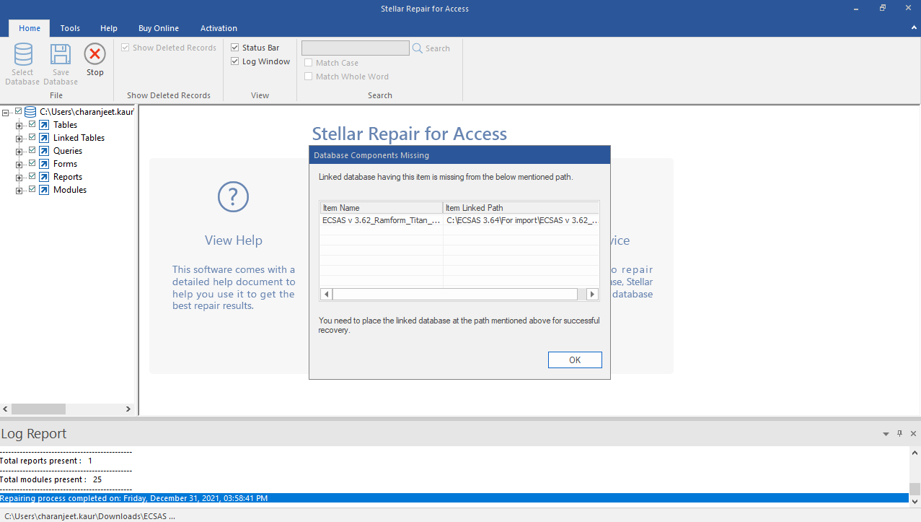Expand the Modules tree node

click(x=19, y=191)
